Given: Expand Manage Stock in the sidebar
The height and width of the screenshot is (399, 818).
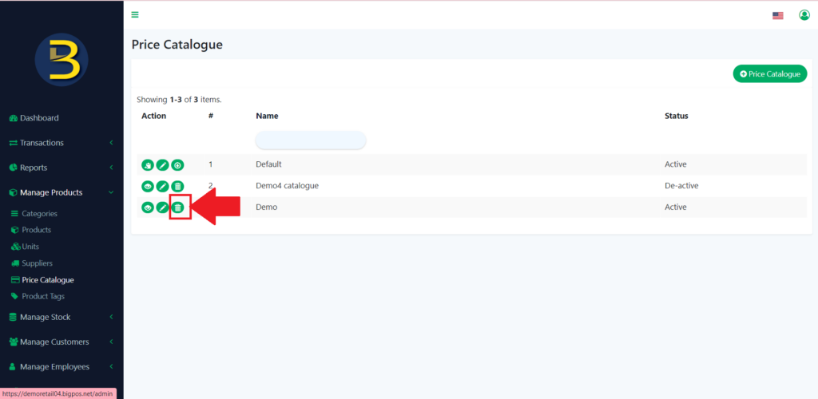Looking at the screenshot, I should (46, 317).
